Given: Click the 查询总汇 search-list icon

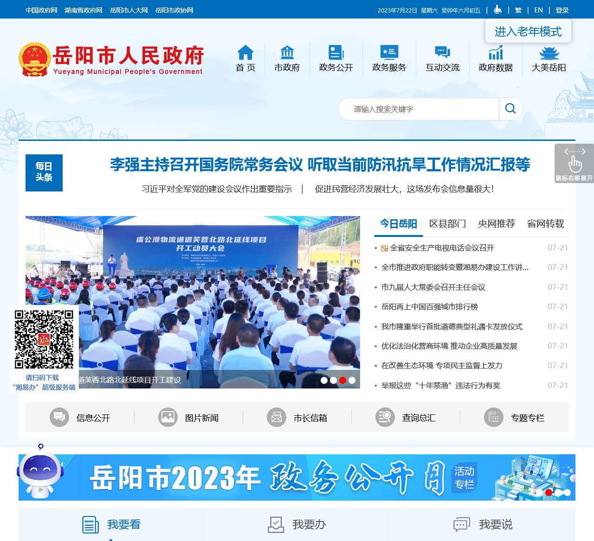Looking at the screenshot, I should (x=385, y=417).
